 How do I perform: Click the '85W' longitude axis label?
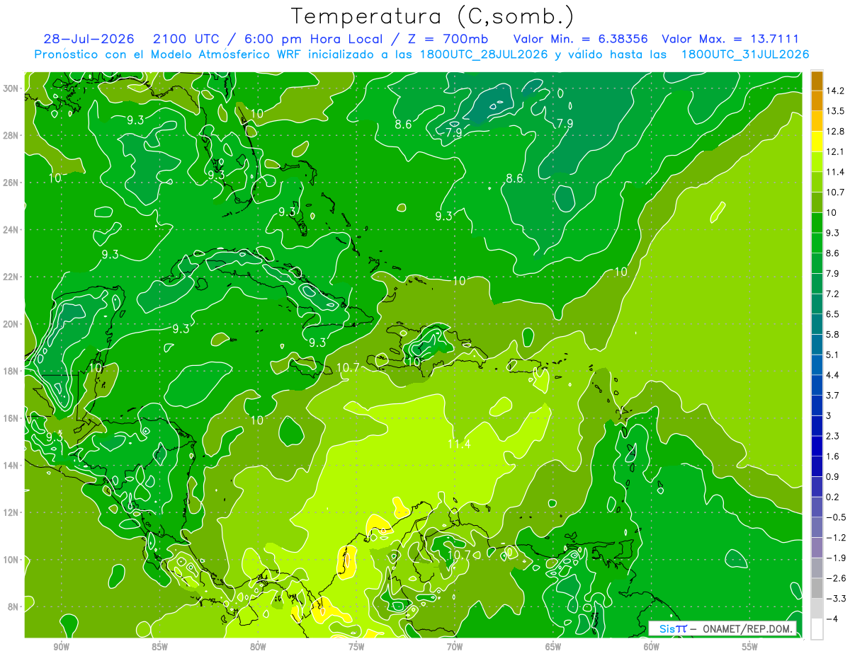(159, 647)
